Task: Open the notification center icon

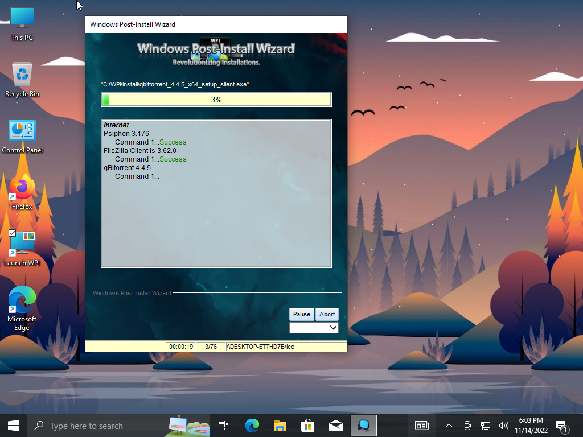Action: pyautogui.click(x=562, y=426)
